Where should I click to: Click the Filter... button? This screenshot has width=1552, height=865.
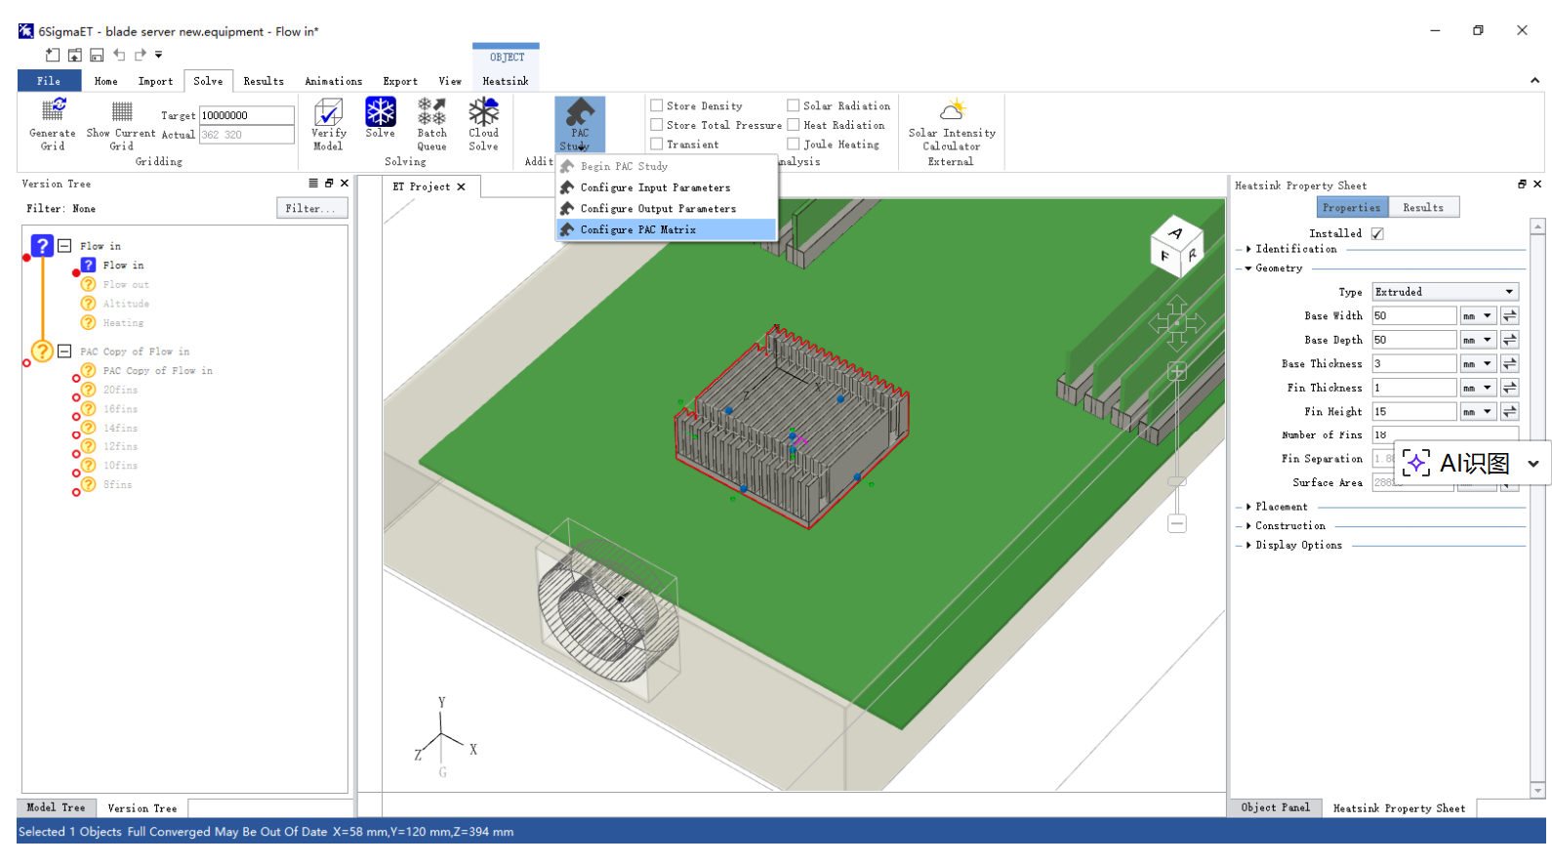coord(311,208)
